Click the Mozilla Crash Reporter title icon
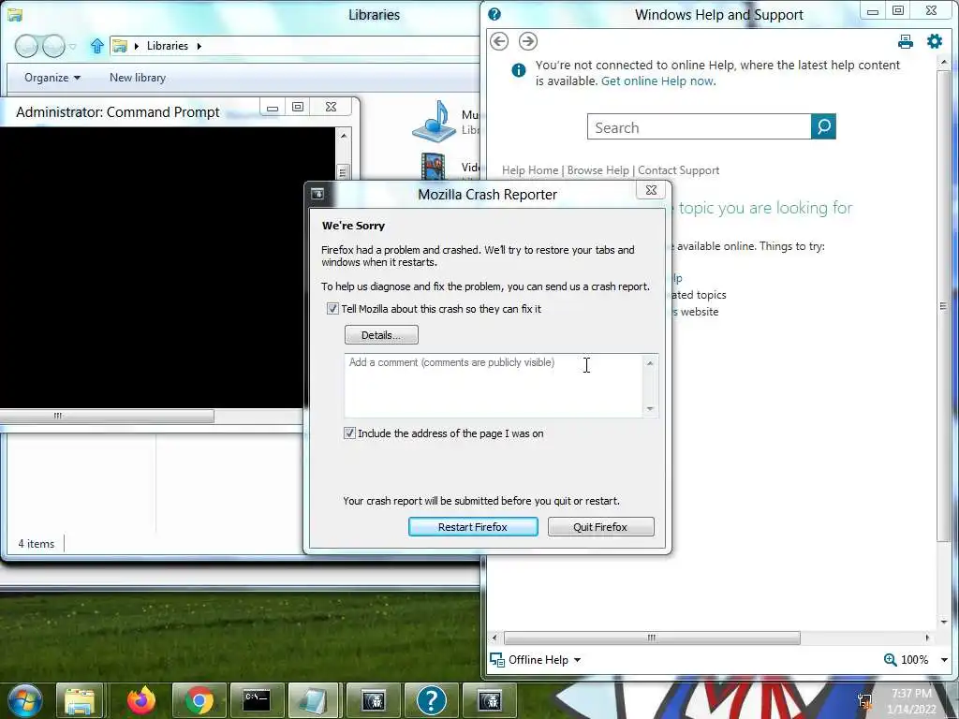The image size is (959, 719). (317, 194)
